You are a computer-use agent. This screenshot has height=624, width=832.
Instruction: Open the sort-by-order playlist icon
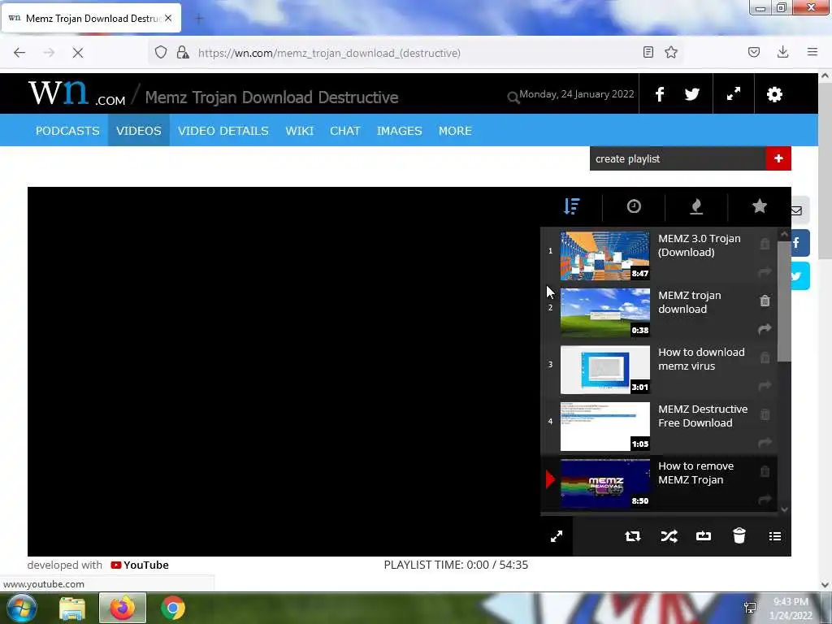[571, 206]
